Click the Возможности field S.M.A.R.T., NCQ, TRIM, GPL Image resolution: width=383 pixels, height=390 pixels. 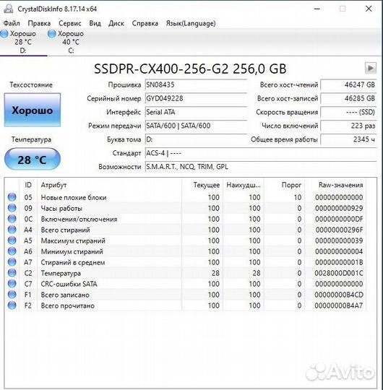tap(261, 167)
